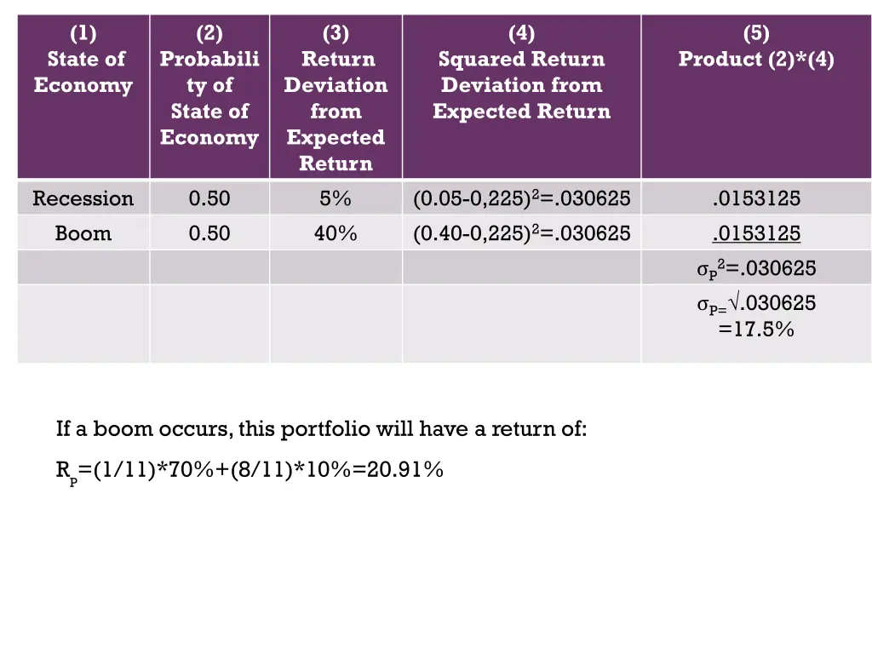The height and width of the screenshot is (654, 872).
Task: Click the Product (2)*(4) header cell
Action: coord(756,97)
